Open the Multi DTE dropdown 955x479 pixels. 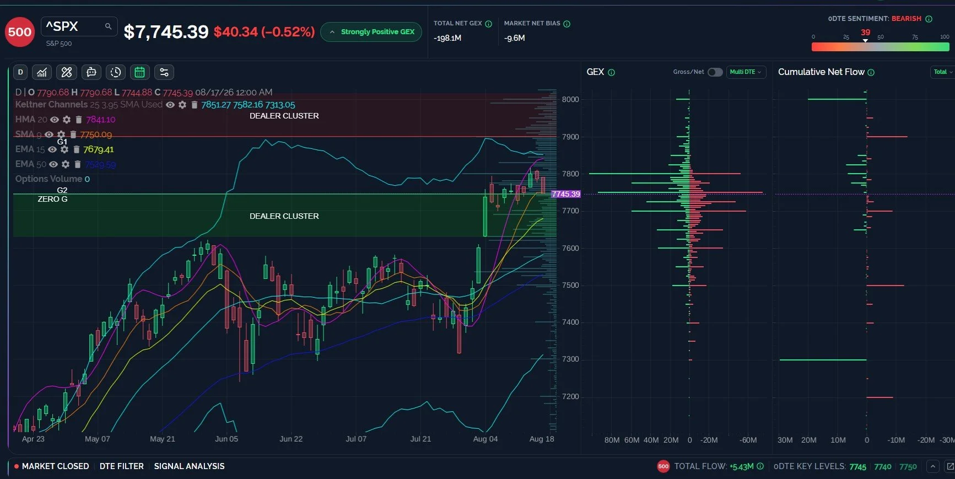coord(746,72)
